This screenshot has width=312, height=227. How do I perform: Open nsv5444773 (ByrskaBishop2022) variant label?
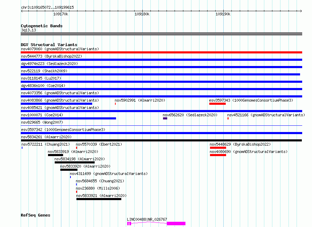point(52,56)
